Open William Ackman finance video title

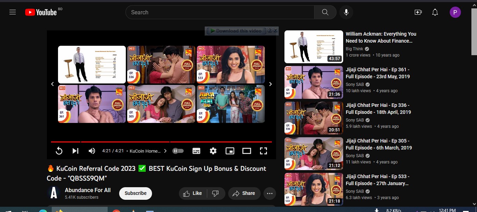381,37
